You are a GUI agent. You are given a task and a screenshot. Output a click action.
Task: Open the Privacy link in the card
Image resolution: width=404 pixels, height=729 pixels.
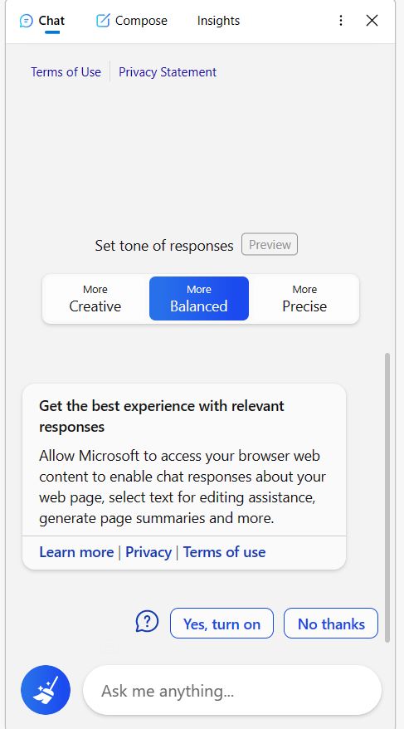pos(148,552)
